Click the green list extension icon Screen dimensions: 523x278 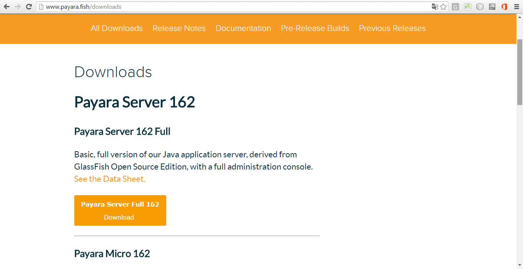click(x=467, y=6)
